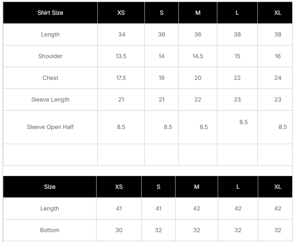This screenshot has height=242, width=293.
Task: Select the XS header in shirt size table
Action: [121, 13]
